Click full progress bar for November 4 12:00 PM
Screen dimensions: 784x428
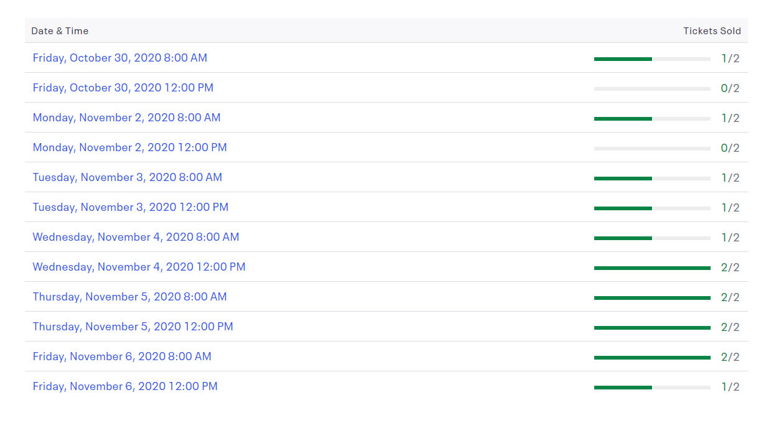652,268
